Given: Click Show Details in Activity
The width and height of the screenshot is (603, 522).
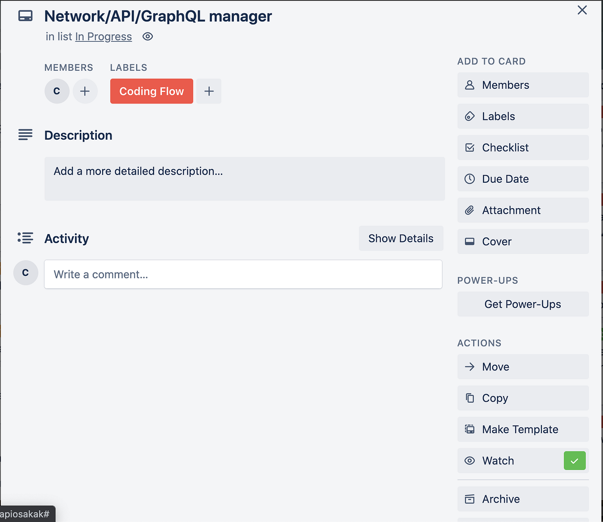Looking at the screenshot, I should 401,238.
